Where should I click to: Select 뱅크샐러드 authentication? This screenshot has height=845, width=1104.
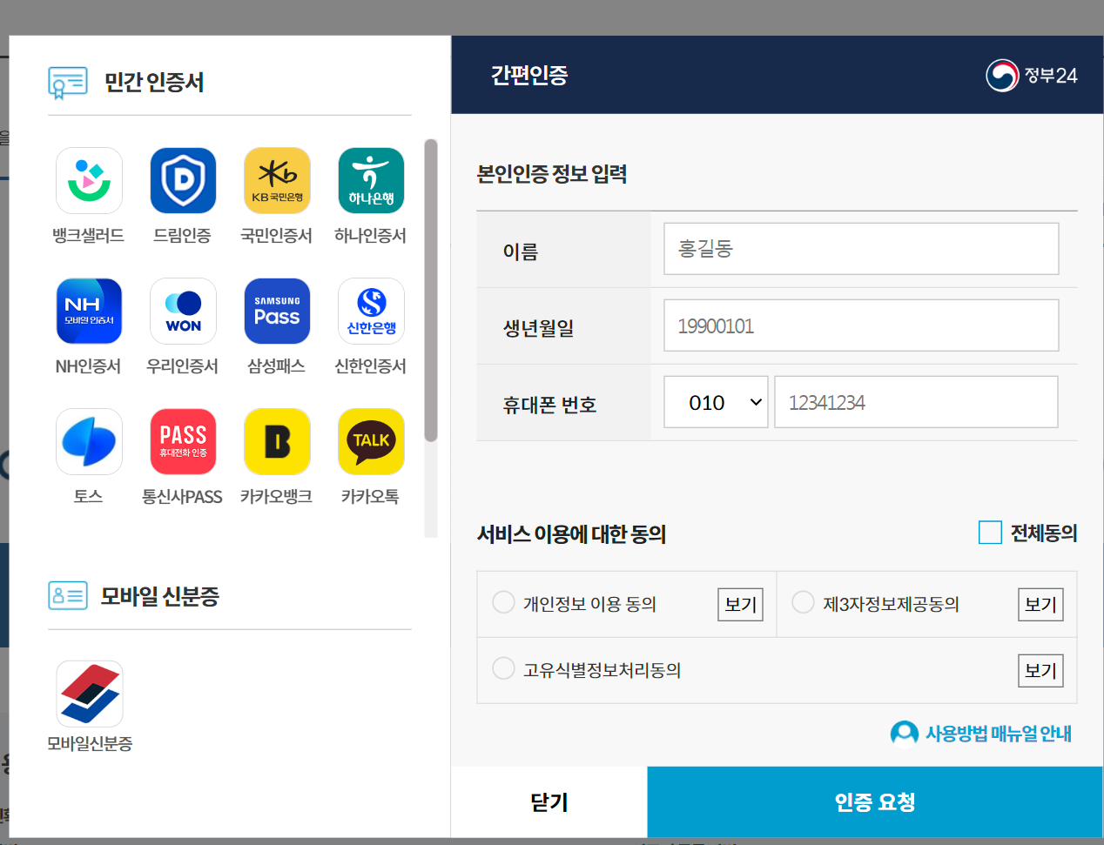click(89, 180)
